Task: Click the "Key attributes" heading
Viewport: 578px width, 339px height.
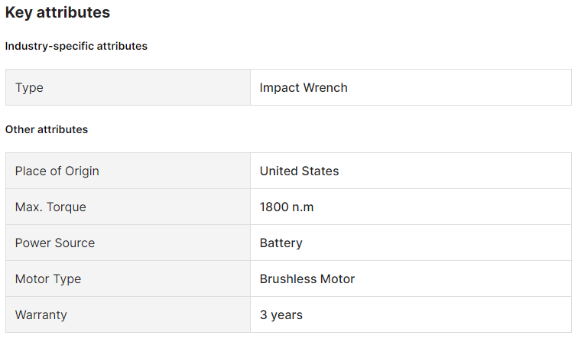Action: pyautogui.click(x=57, y=13)
